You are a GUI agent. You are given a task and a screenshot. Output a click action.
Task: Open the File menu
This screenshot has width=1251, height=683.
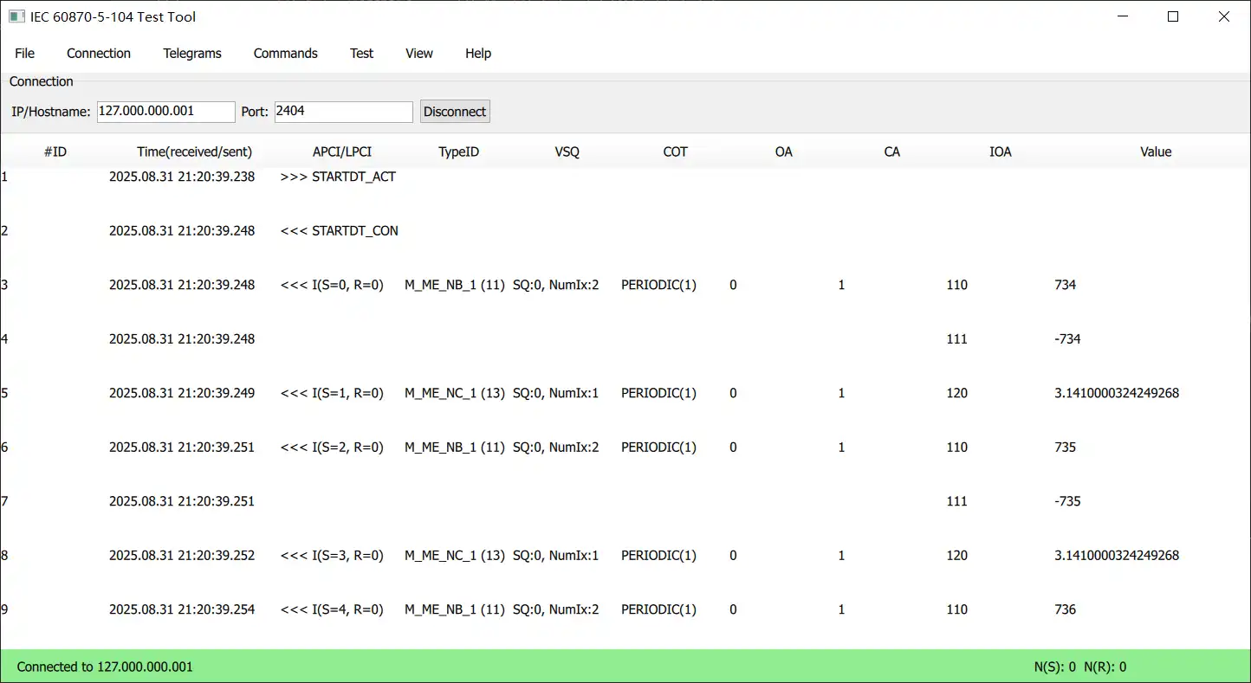pyautogui.click(x=25, y=54)
